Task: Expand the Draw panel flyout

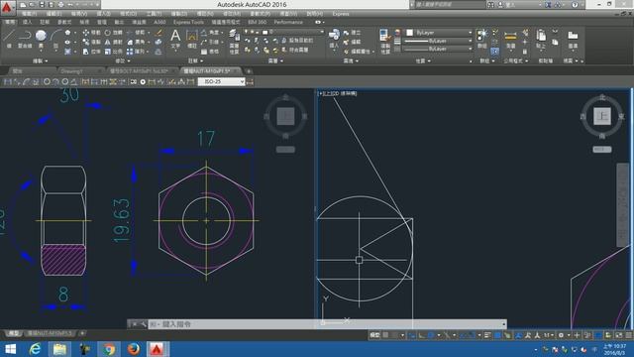Action: tap(40, 60)
